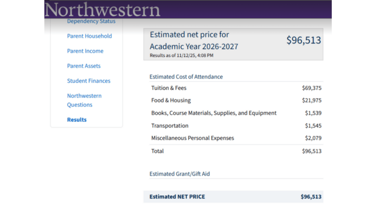Select the Results section in the sidebar
Viewport: 376px width, 211px height.
click(77, 120)
